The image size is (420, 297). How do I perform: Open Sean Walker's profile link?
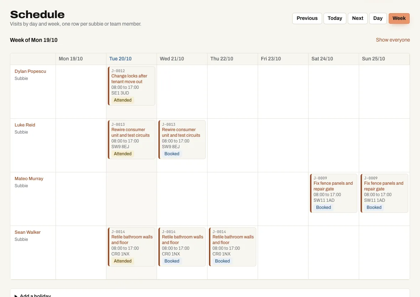coord(28,232)
